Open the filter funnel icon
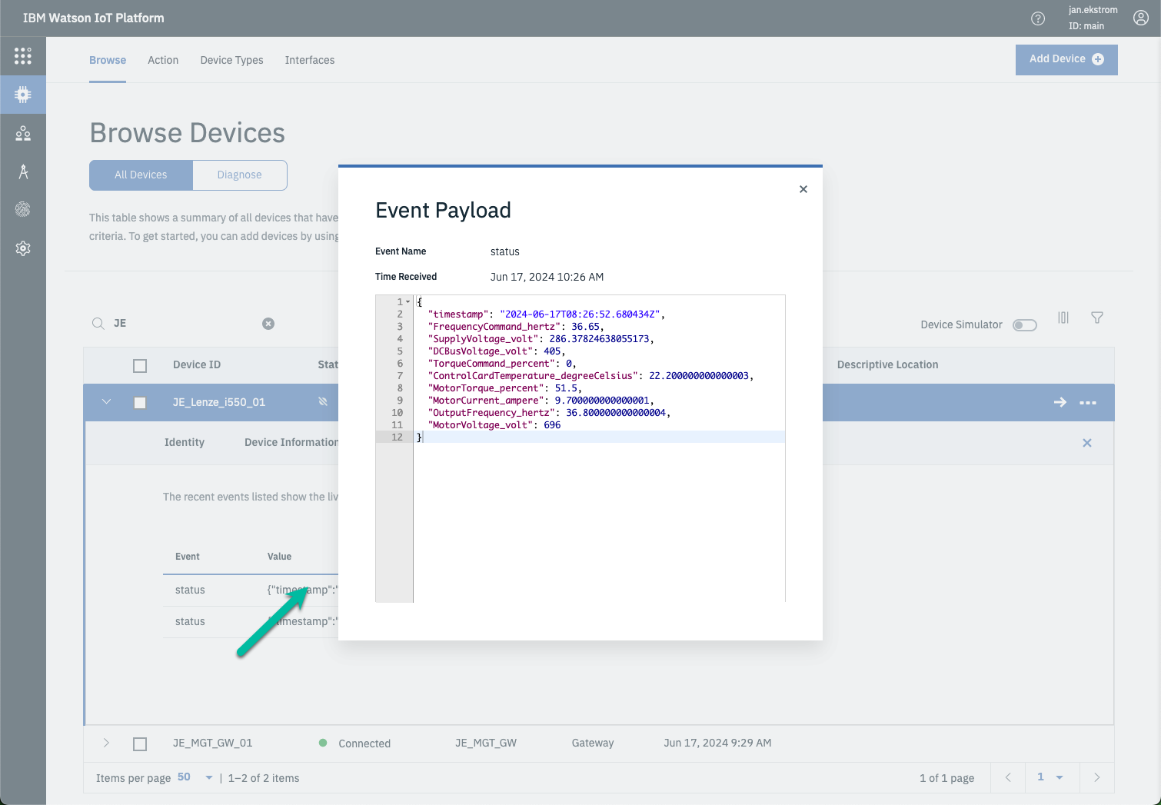The height and width of the screenshot is (805, 1161). point(1097,318)
